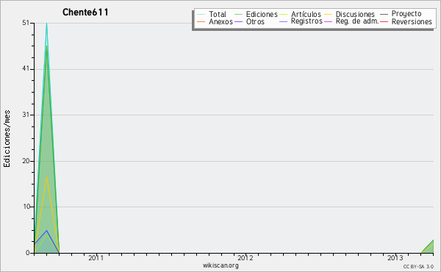This screenshot has height=272, width=441.
Task: Click the y-axis value 20
Action: point(26,161)
